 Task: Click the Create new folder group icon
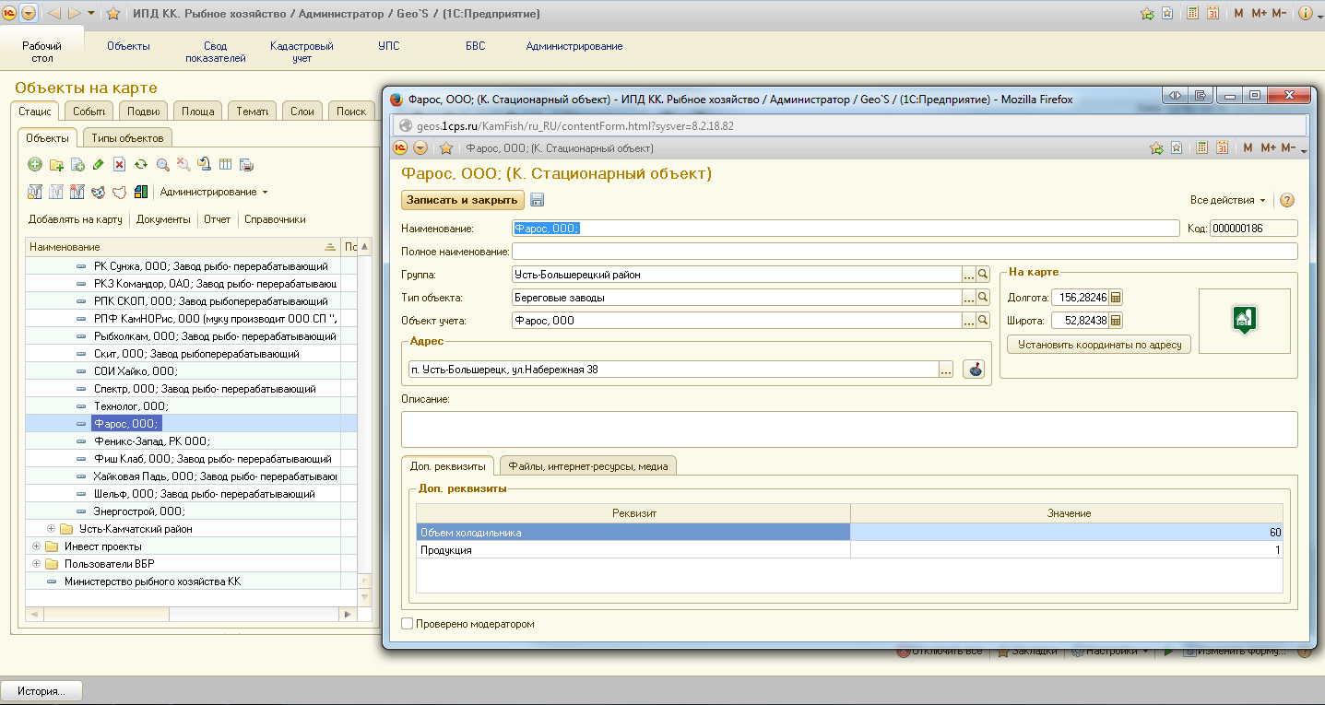click(x=56, y=165)
